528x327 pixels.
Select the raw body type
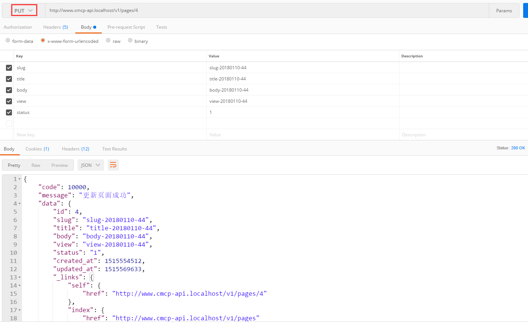(x=108, y=41)
